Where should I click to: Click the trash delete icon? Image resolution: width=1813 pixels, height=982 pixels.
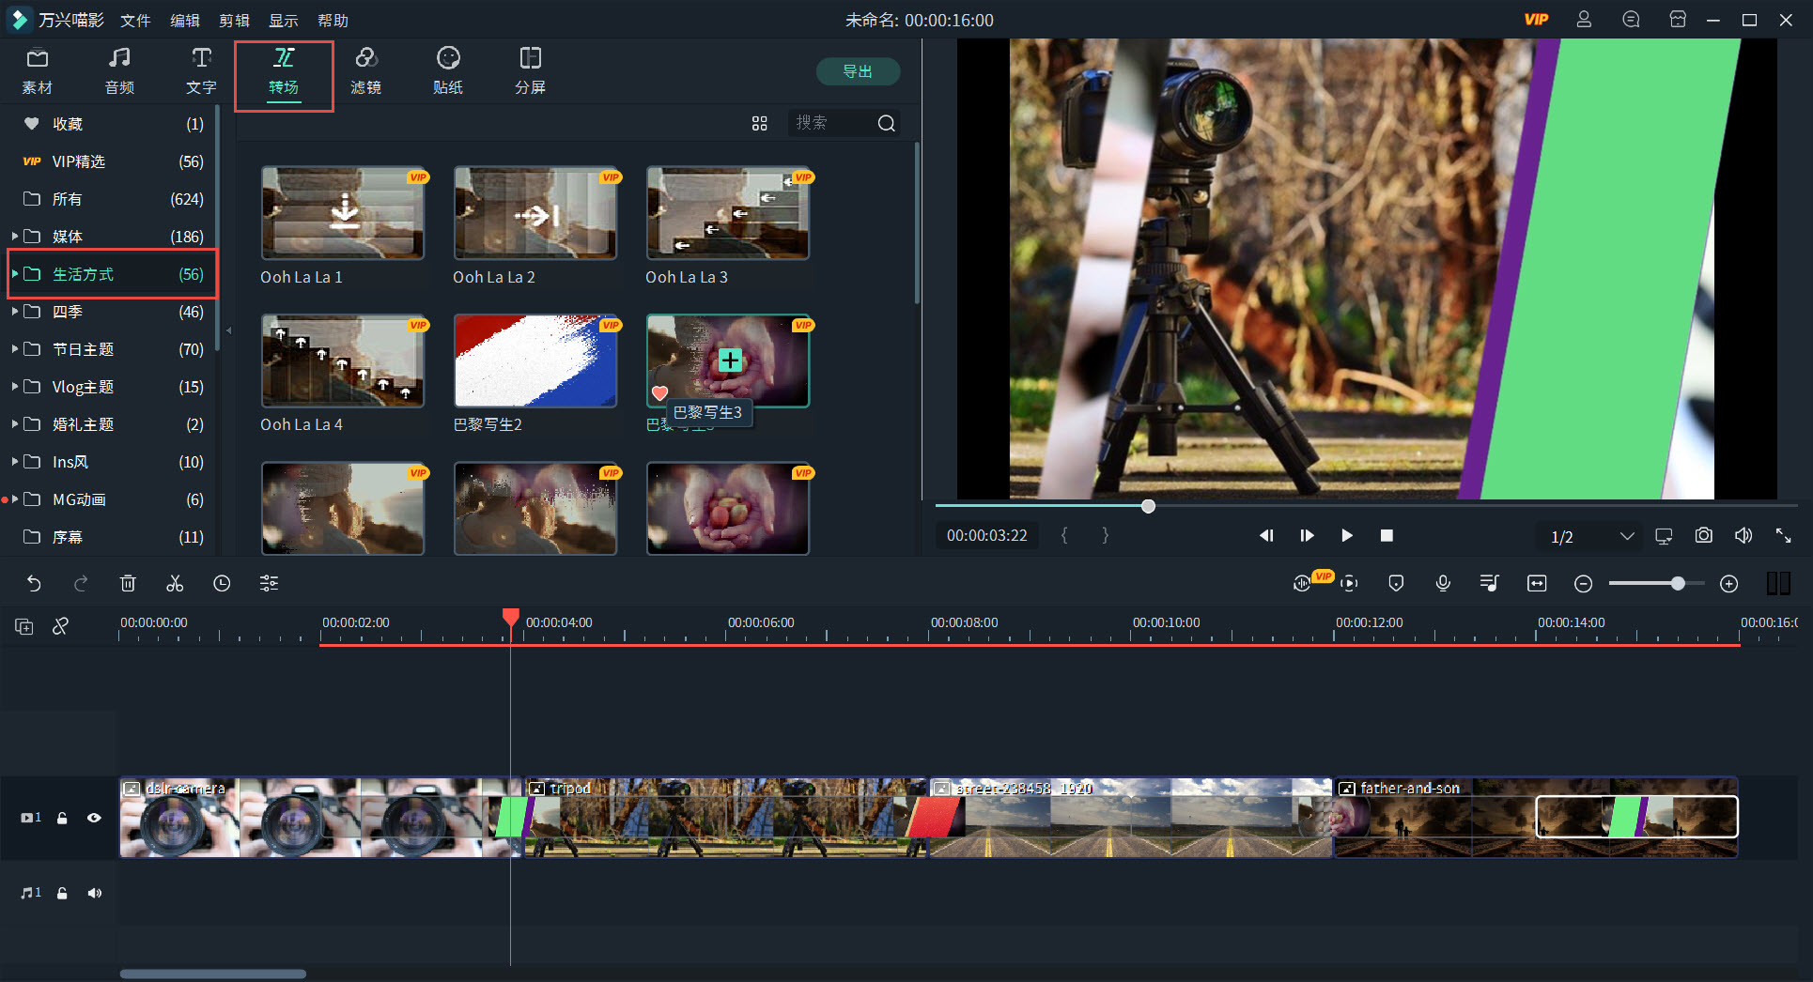[x=128, y=584]
